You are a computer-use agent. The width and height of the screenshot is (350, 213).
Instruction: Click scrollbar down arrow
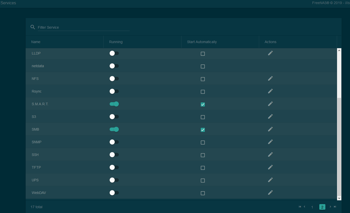click(x=339, y=198)
